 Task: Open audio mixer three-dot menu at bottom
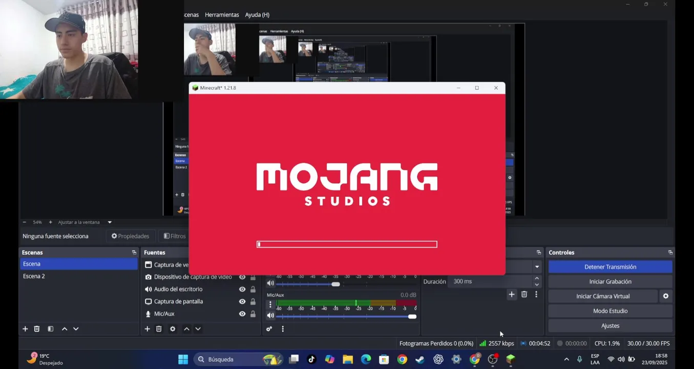283,329
